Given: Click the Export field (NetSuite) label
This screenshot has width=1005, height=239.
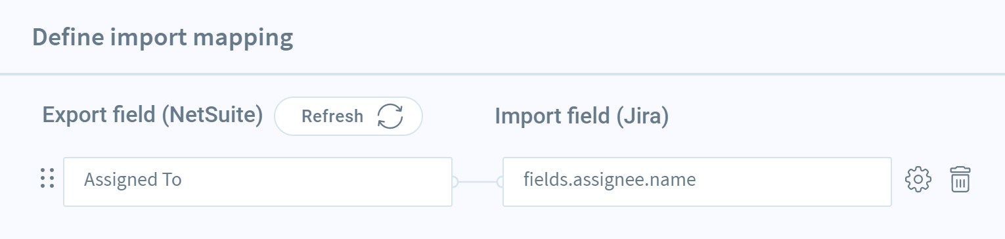Looking at the screenshot, I should [153, 116].
